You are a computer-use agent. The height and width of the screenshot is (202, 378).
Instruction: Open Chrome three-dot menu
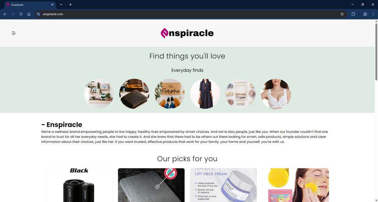tap(373, 14)
